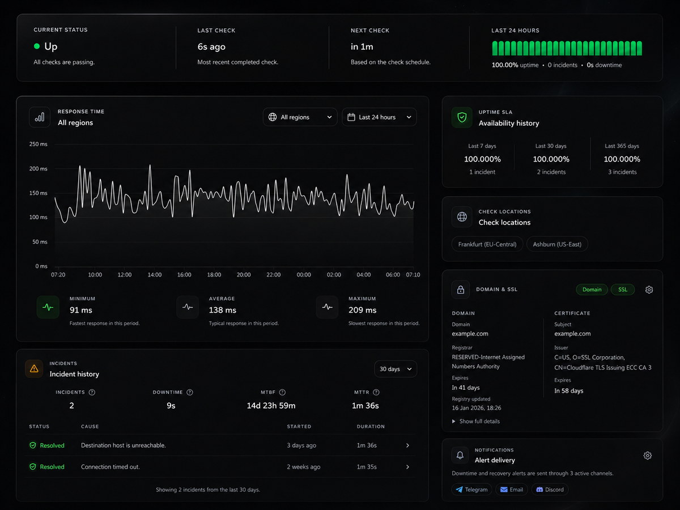
Task: Click resolved shield icon for unreachable host incident
Action: (x=33, y=445)
